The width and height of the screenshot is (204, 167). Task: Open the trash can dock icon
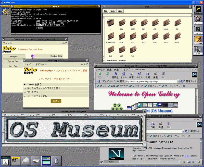point(57,161)
